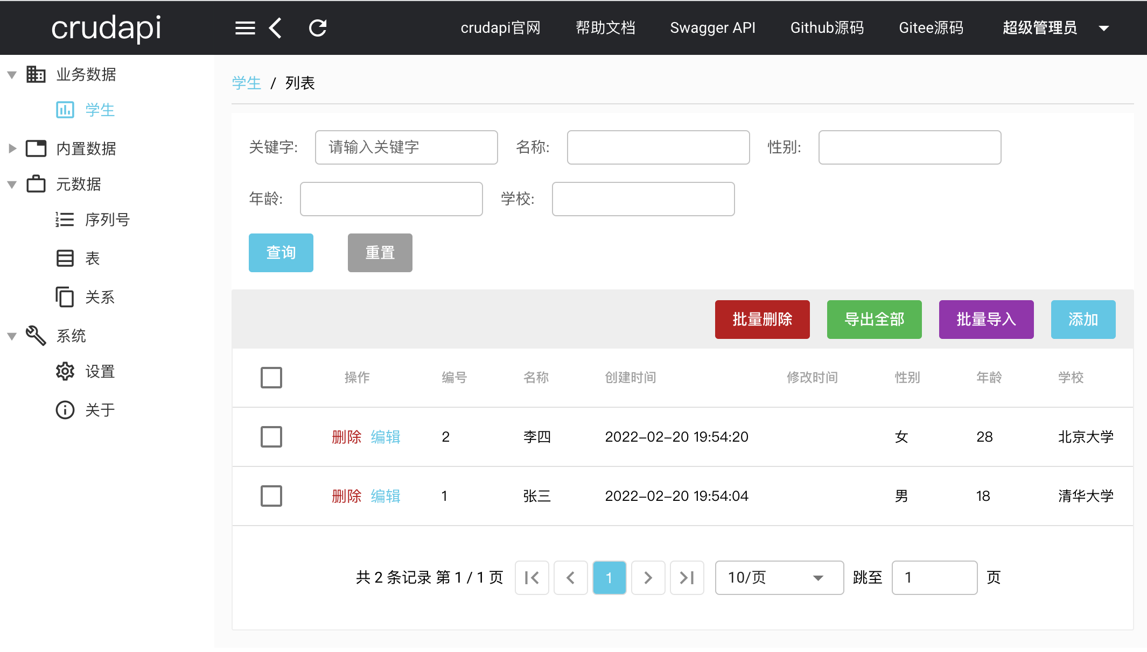Viewport: 1147px width, 652px height.
Task: Open the 关于 info item
Action: 100,410
